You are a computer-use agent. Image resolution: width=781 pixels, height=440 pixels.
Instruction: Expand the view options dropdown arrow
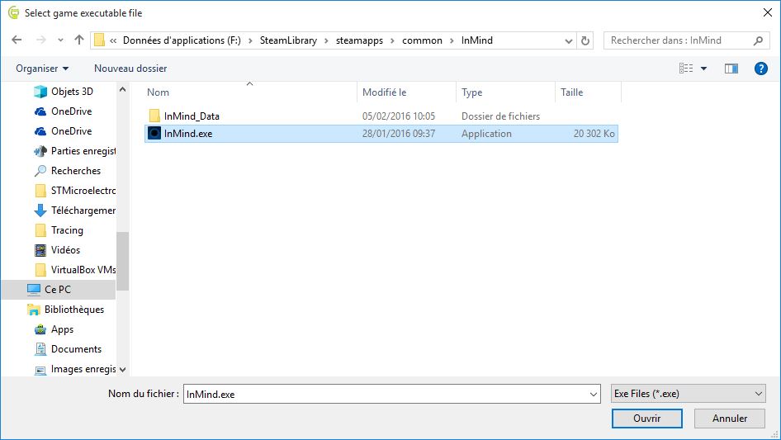tap(704, 69)
